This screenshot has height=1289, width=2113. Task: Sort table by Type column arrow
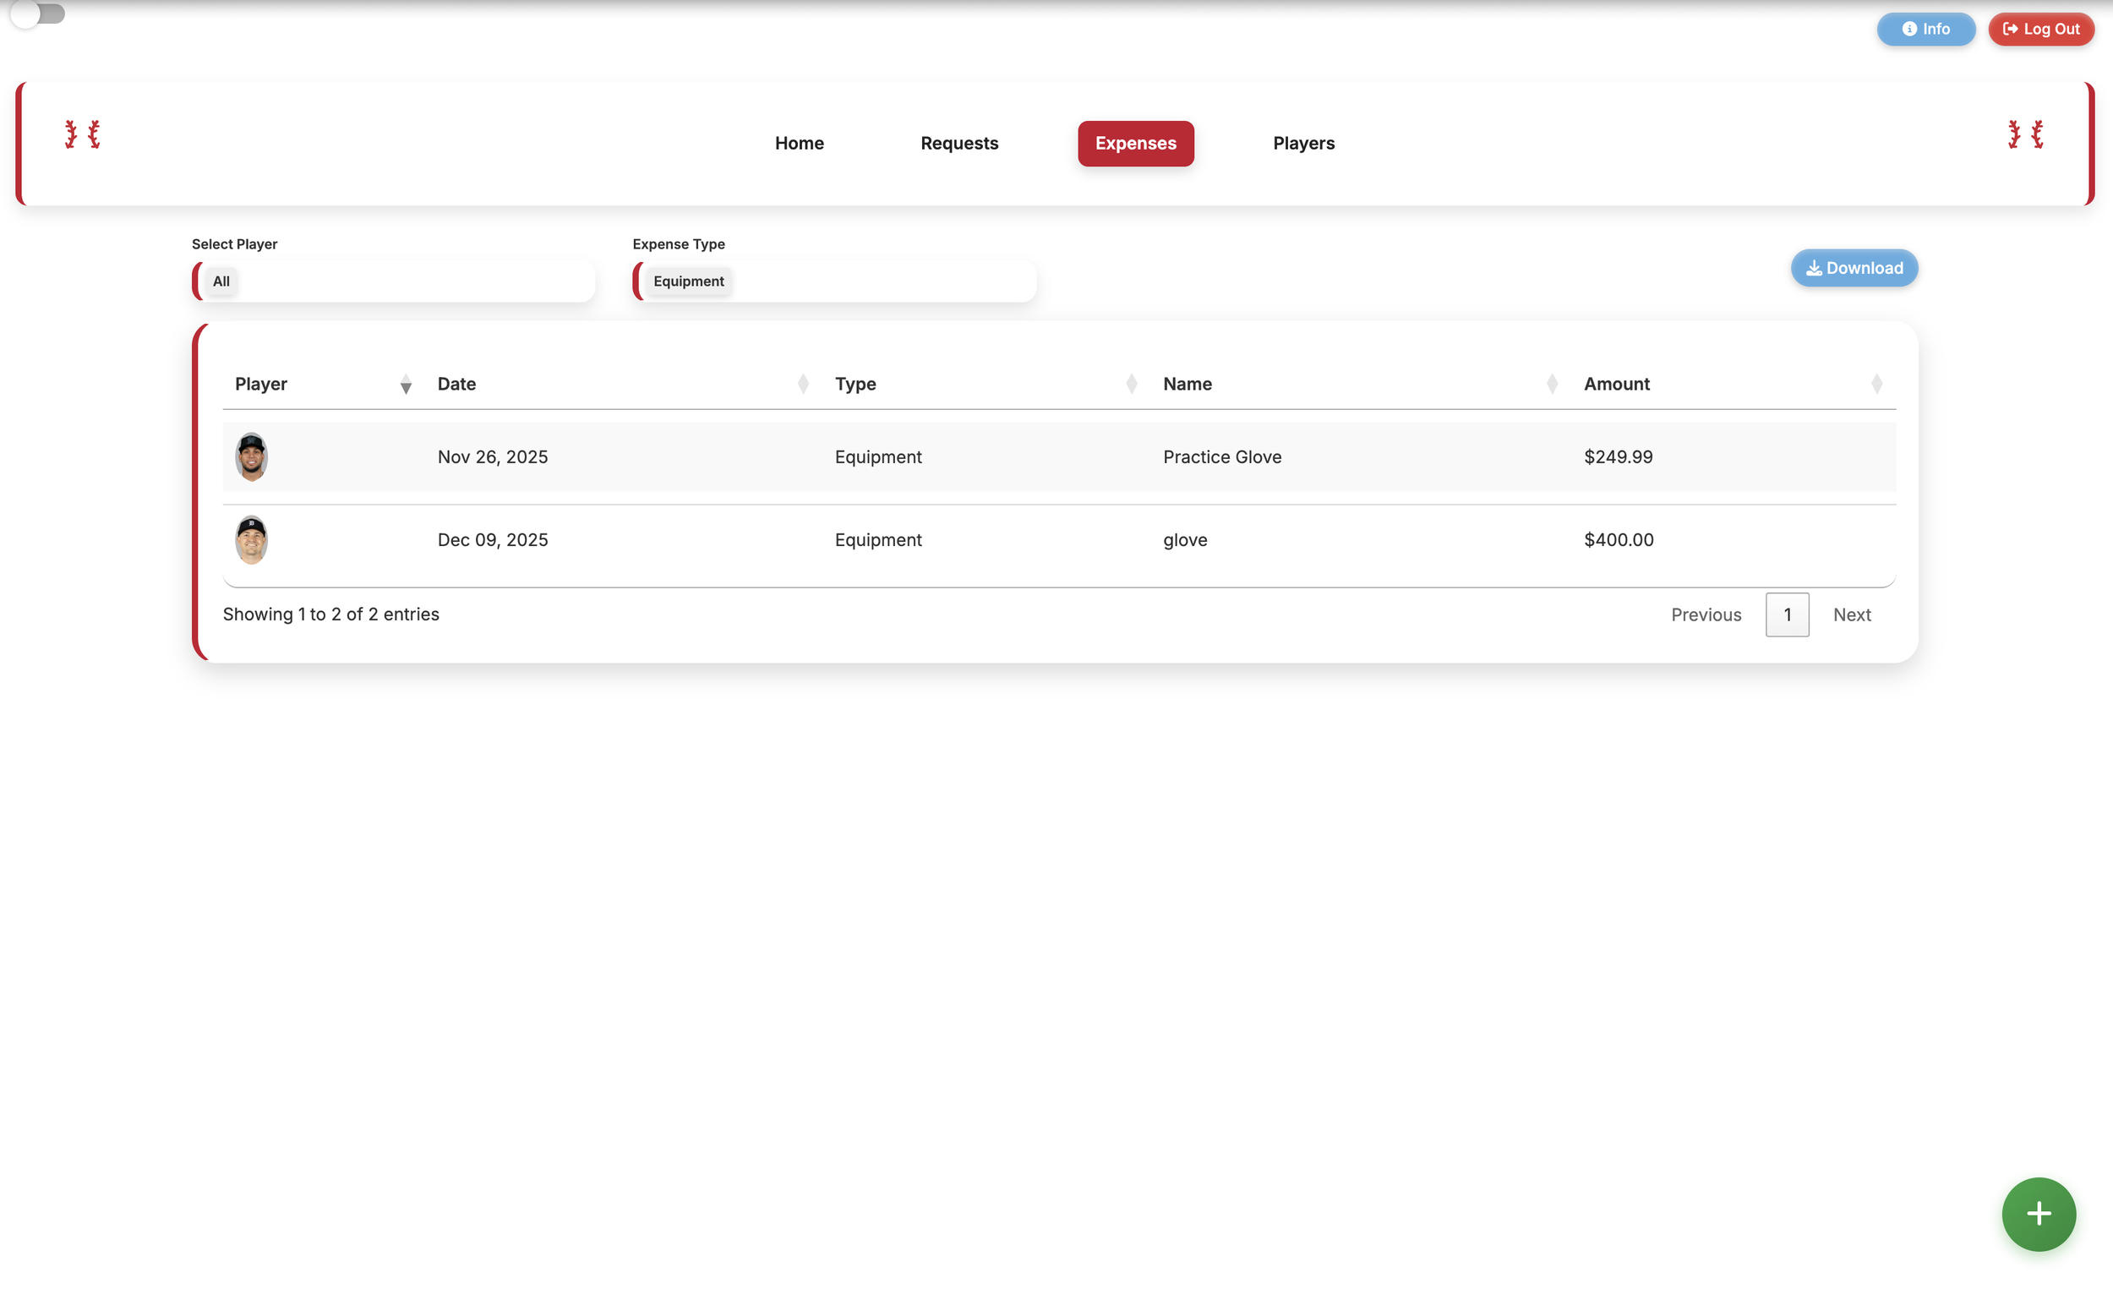(x=1131, y=385)
